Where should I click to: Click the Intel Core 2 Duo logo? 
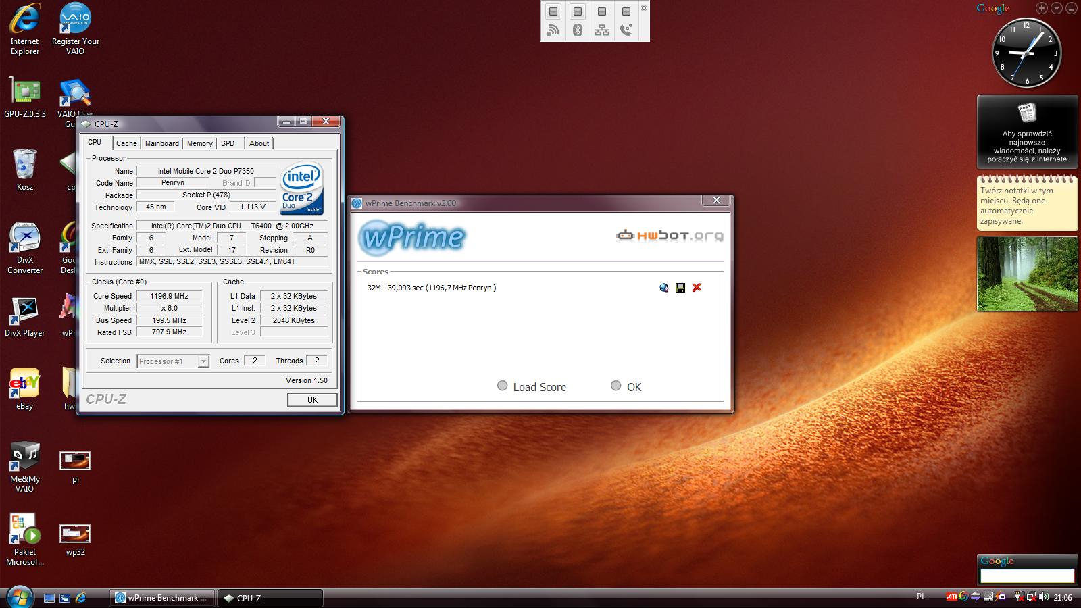pos(302,188)
